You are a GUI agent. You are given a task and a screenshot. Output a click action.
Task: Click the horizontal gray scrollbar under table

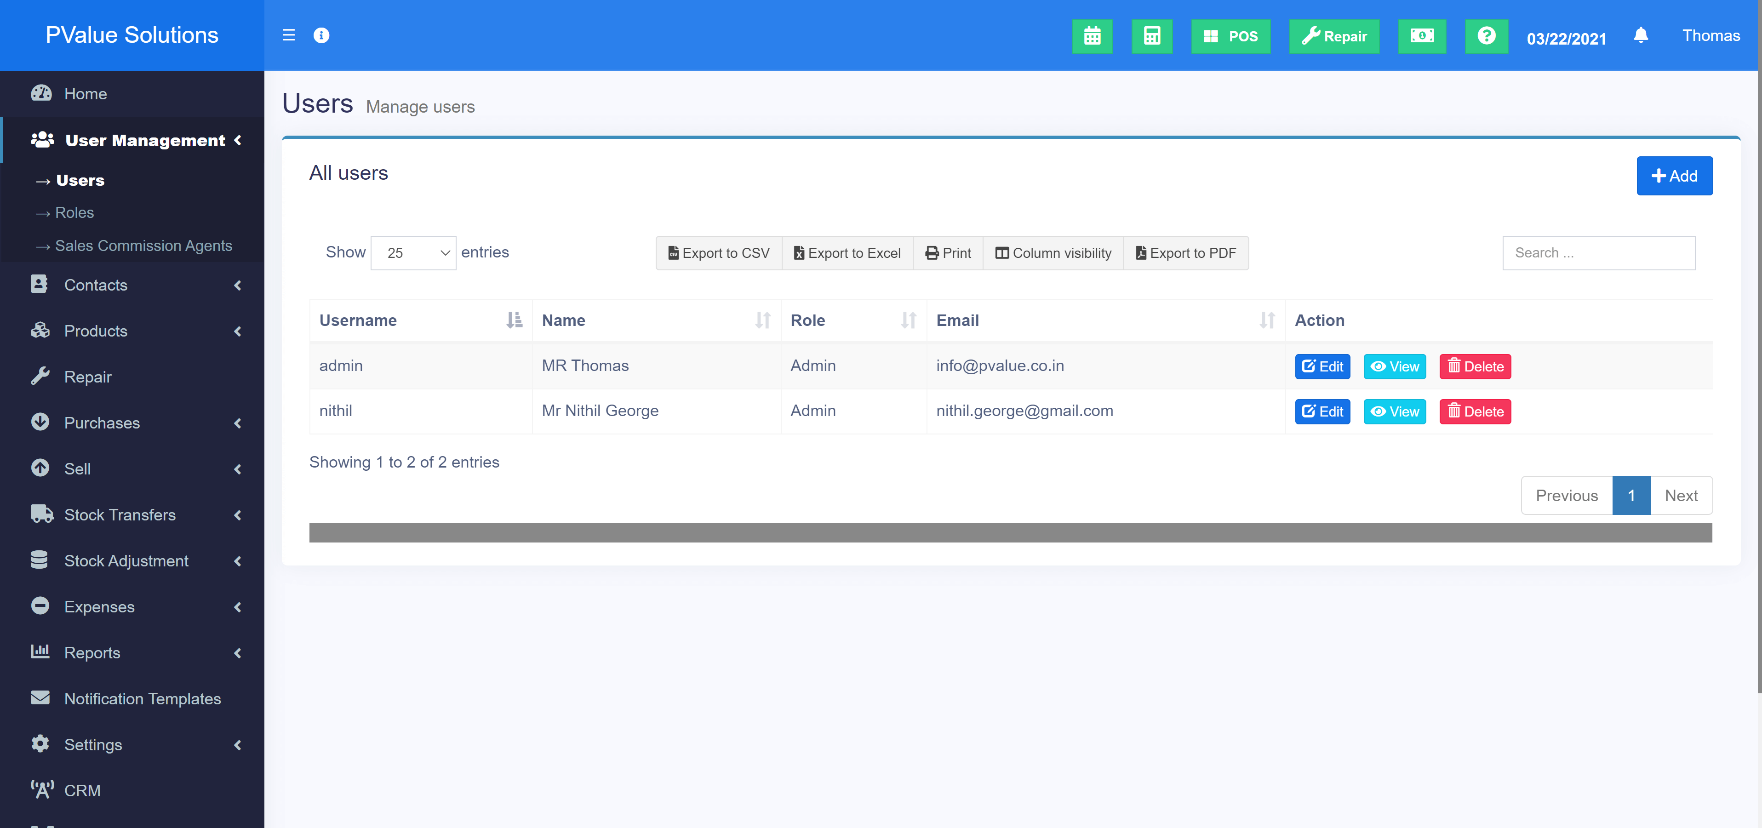tap(1010, 533)
